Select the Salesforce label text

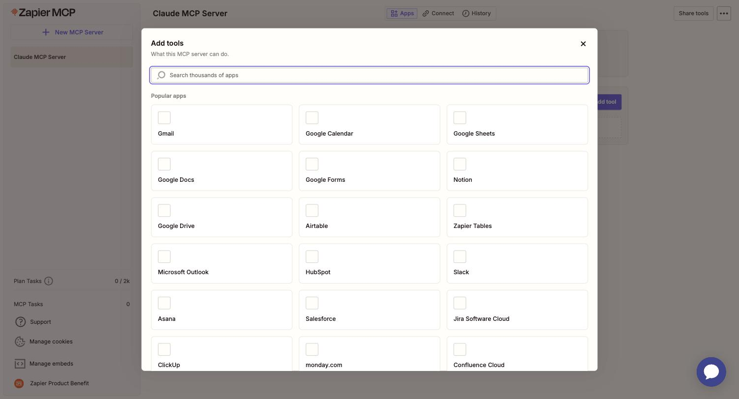(320, 319)
